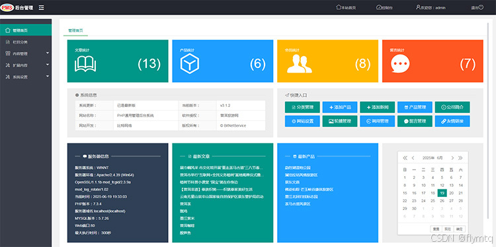Click the 系统设置 tools icon in sidebar

(x=8, y=77)
